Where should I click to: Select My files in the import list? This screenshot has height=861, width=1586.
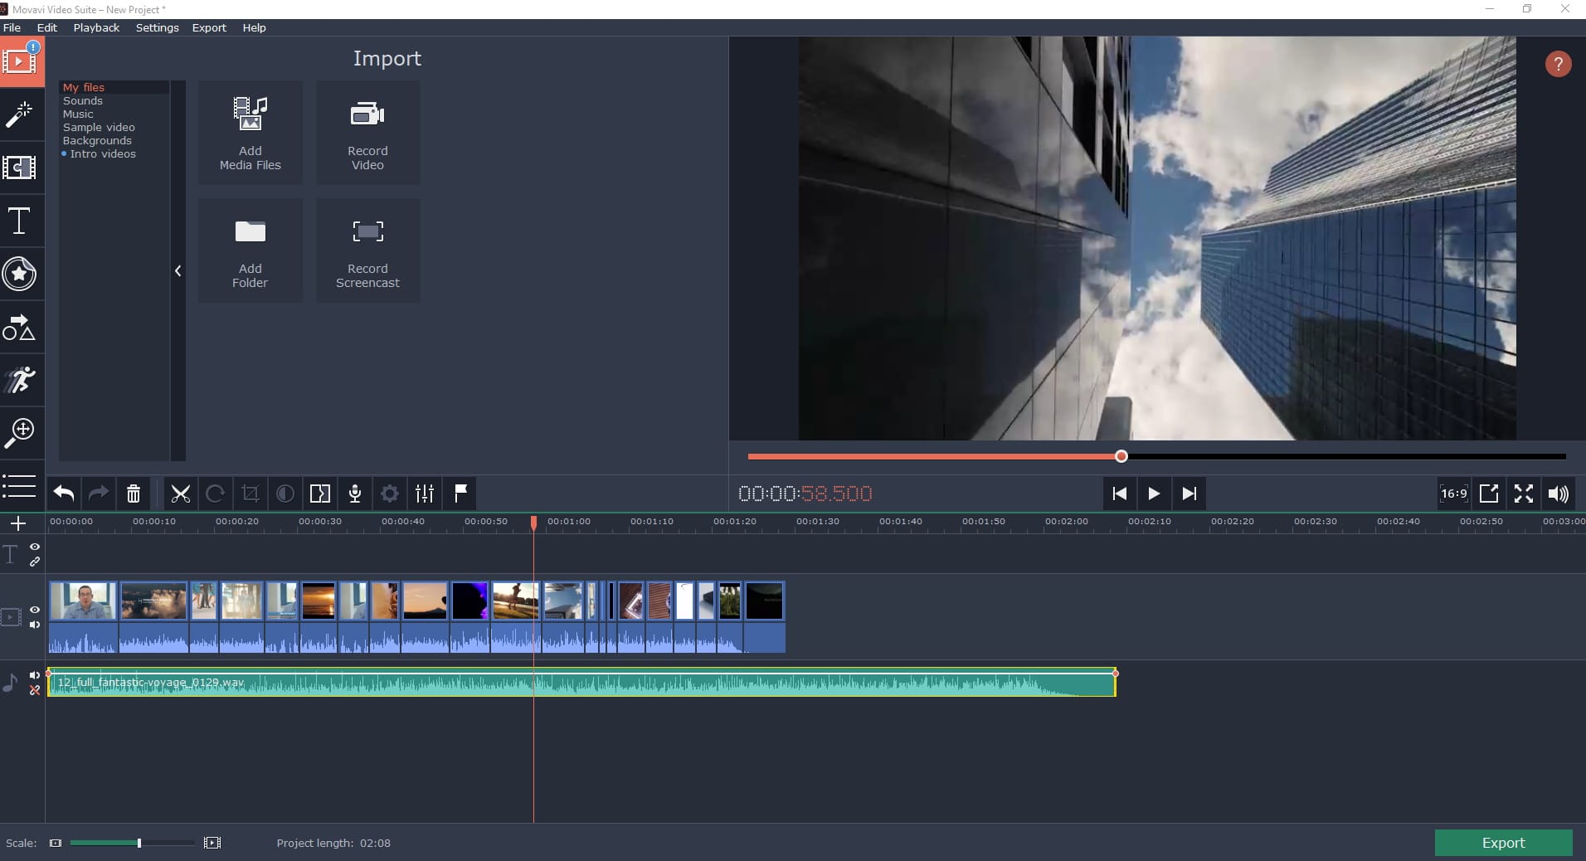(x=84, y=87)
